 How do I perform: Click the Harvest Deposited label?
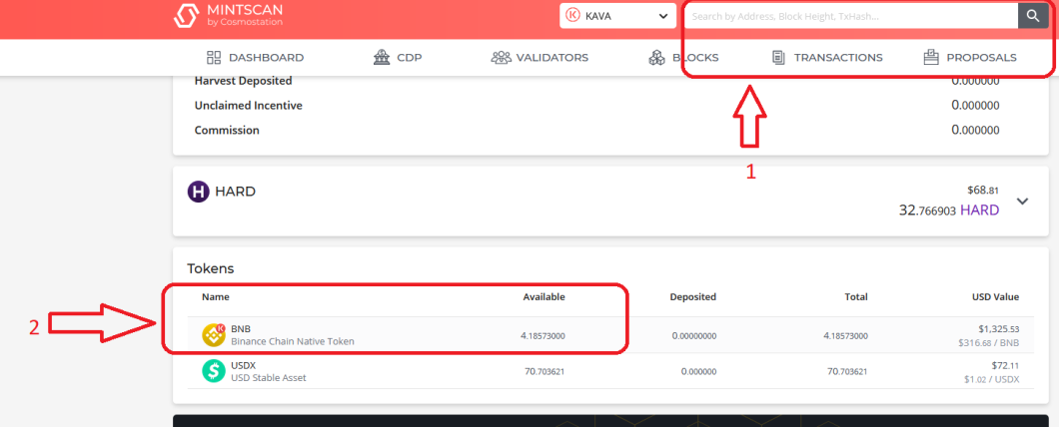point(243,81)
